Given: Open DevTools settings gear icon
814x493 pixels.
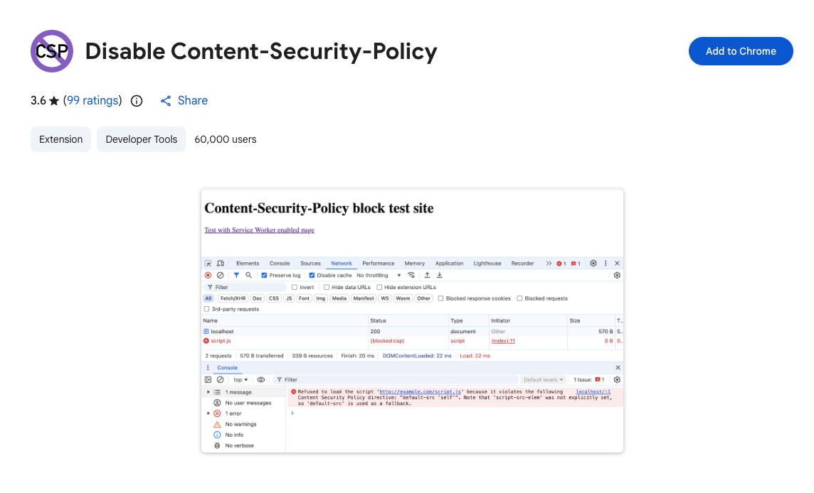Looking at the screenshot, I should coord(593,264).
